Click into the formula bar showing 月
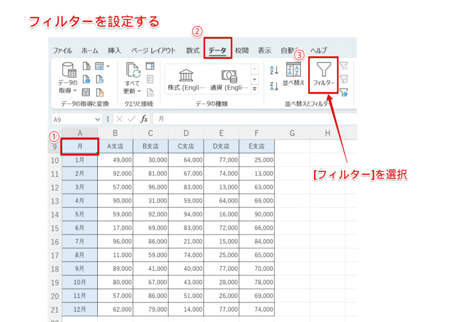Screen dimensions: 467x322 (255, 119)
